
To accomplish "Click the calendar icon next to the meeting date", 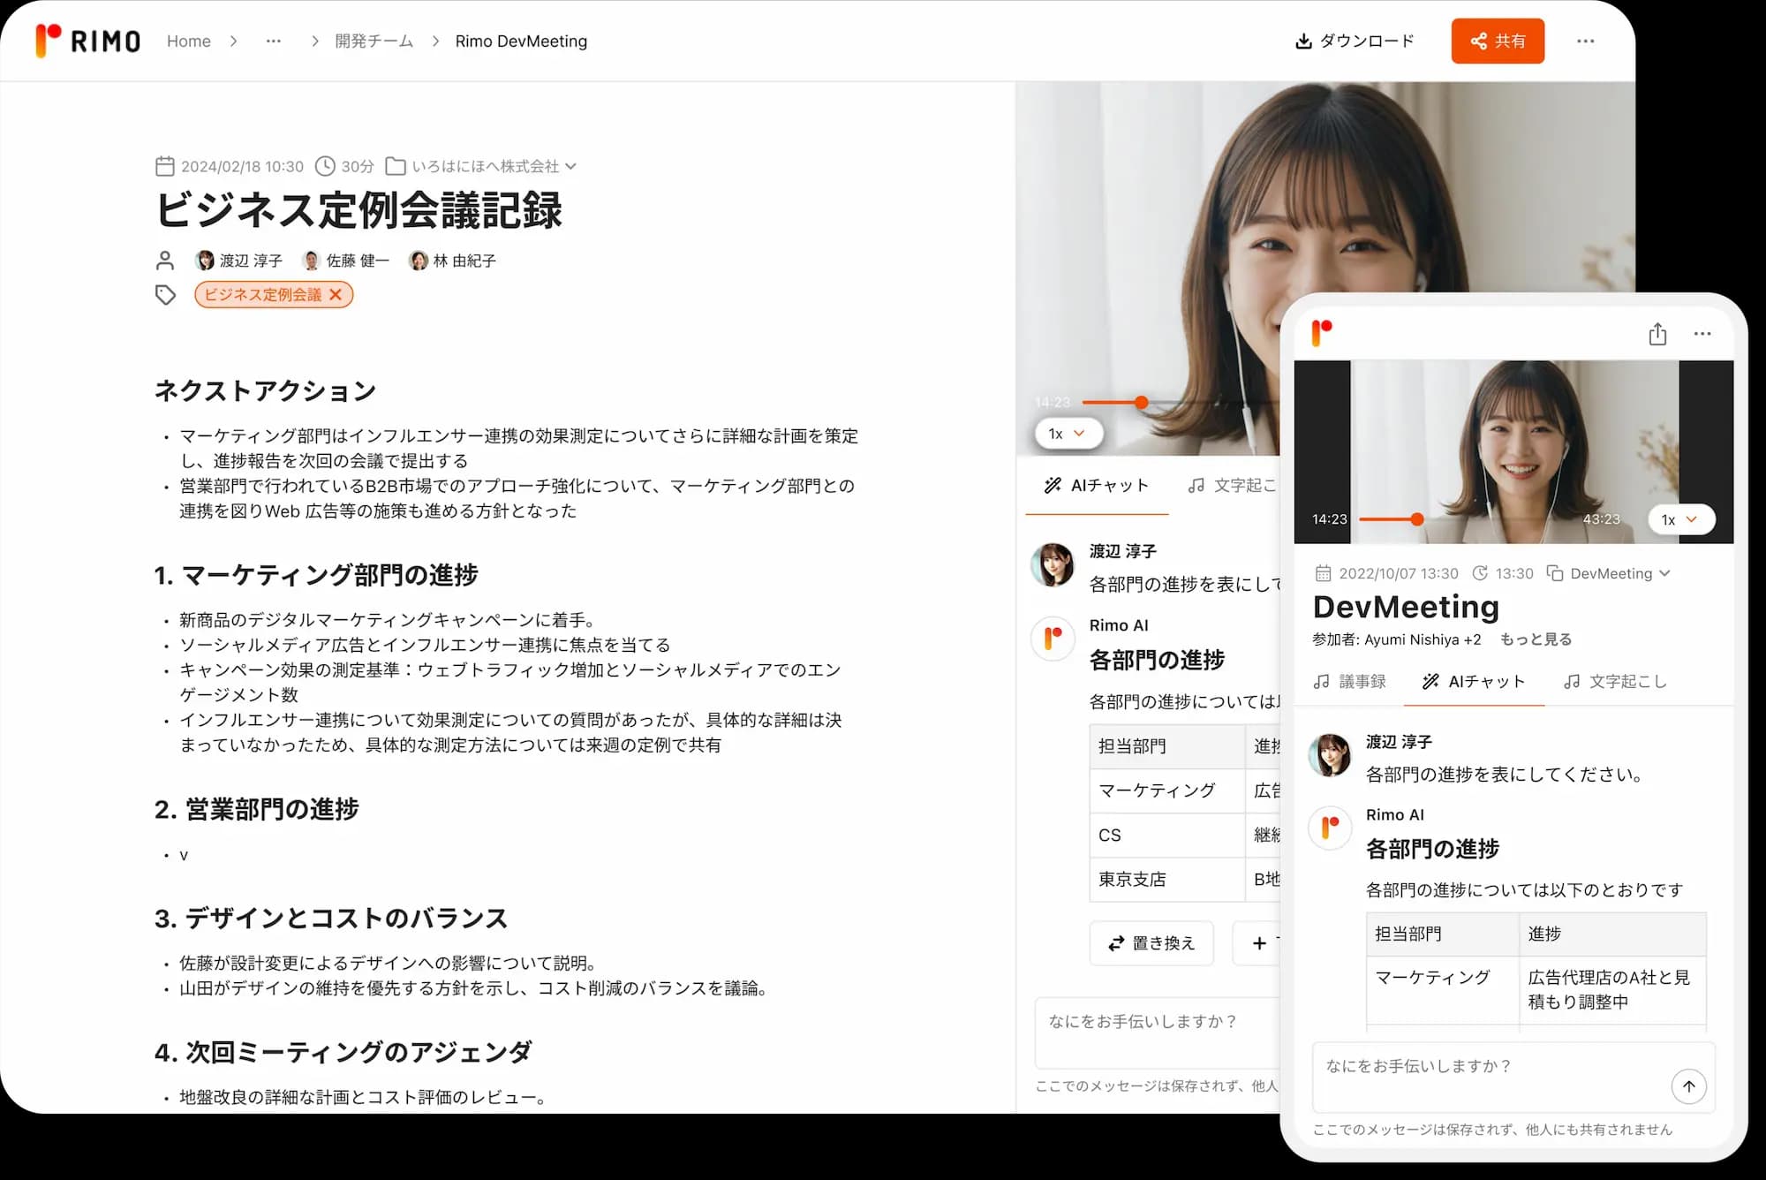I will tap(164, 165).
